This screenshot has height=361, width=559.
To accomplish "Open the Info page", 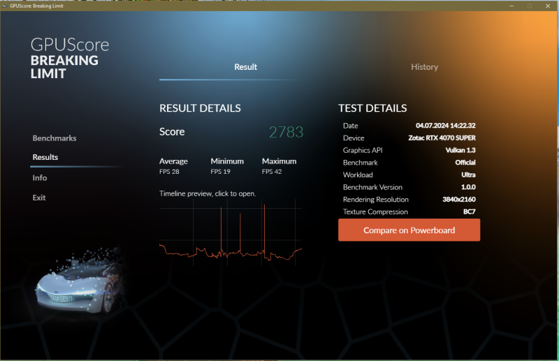I will pyautogui.click(x=40, y=178).
